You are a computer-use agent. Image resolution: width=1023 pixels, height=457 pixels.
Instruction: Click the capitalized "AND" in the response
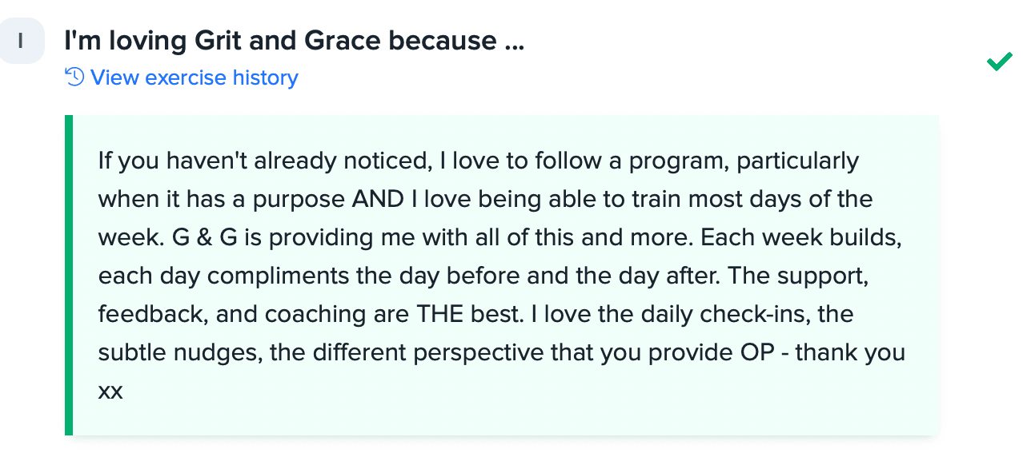[x=378, y=199]
